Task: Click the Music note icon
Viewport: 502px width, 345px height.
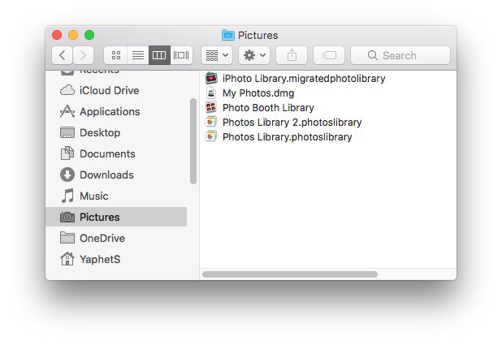Action: [67, 196]
